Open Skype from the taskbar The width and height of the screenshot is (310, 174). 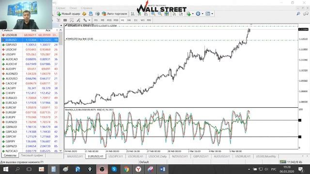tap(114, 169)
